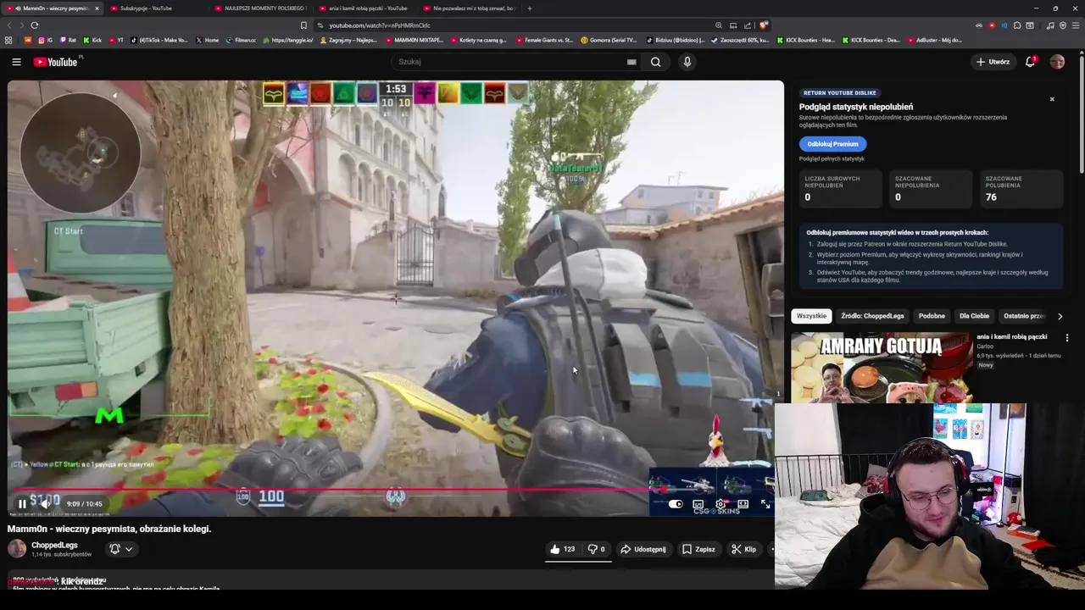The width and height of the screenshot is (1085, 610).
Task: Open the Filman.cc bookmark
Action: coord(241,40)
